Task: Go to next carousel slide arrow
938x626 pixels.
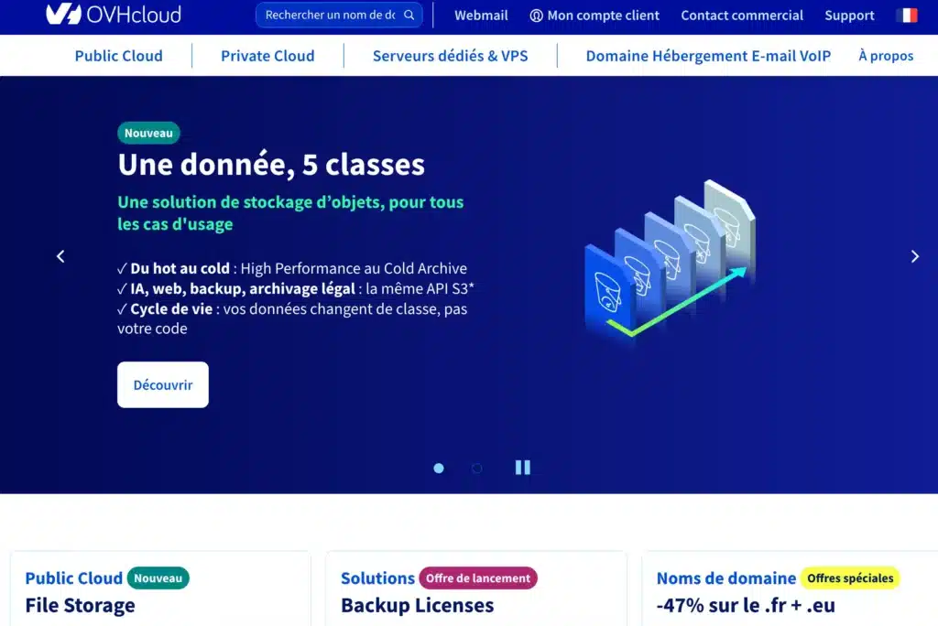Action: tap(915, 256)
